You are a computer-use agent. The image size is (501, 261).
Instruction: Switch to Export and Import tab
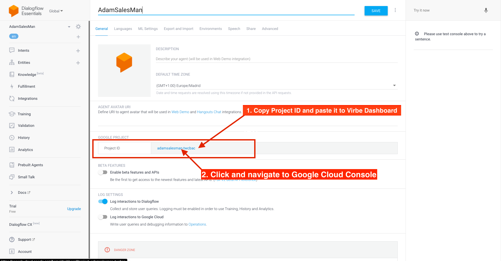click(178, 29)
